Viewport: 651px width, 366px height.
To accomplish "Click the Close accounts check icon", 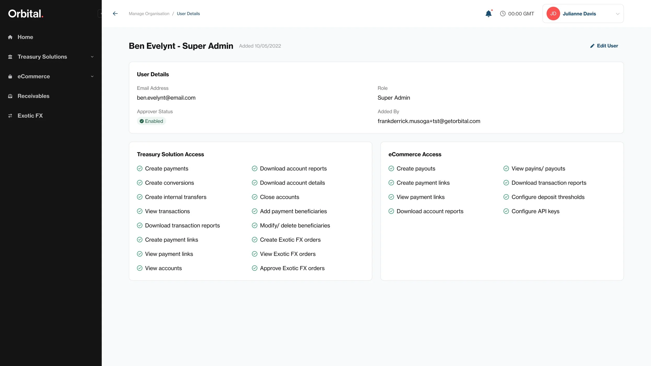I will (x=254, y=197).
